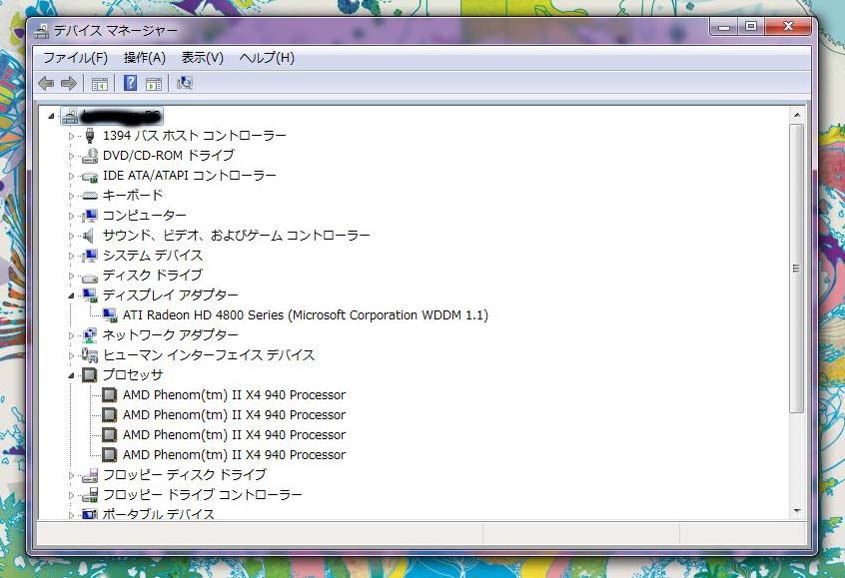Screen dimensions: 845x578
Task: Click the DVD/CD-ROM drive category icon
Action: click(90, 156)
